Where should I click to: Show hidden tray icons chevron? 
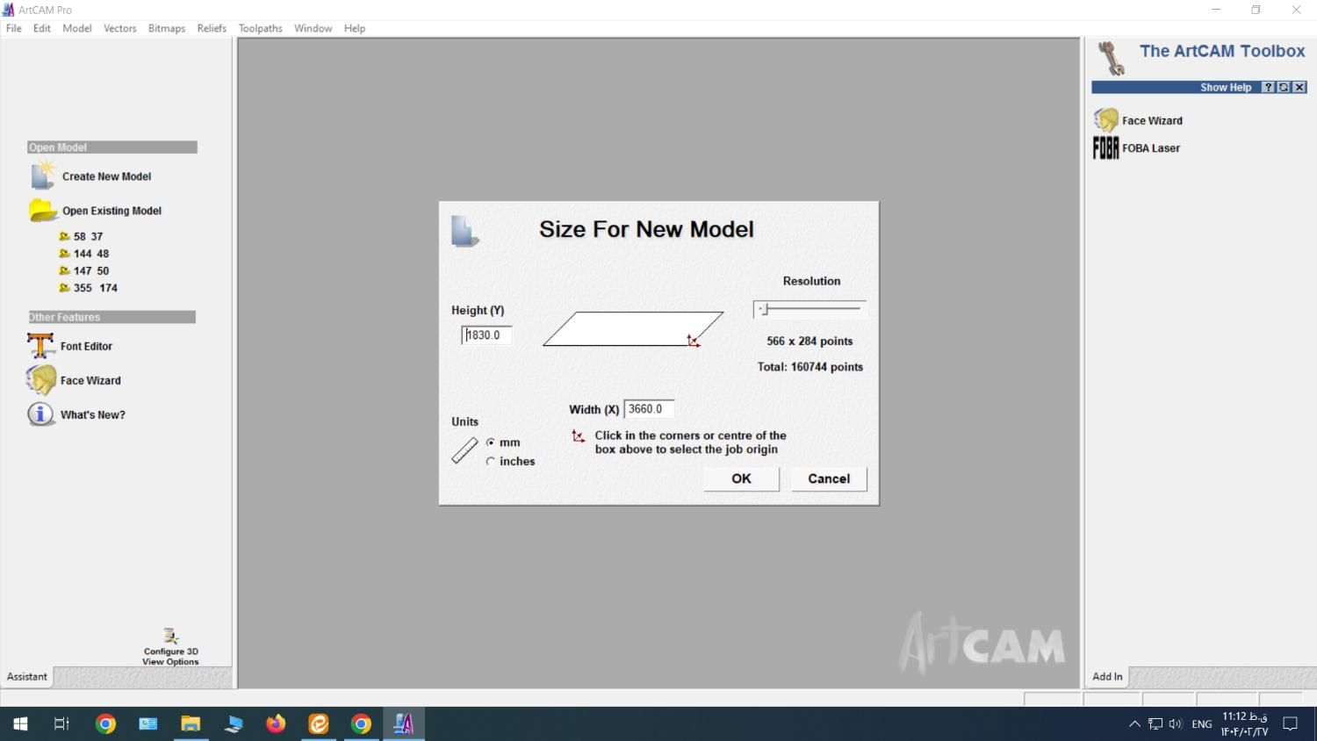pos(1134,724)
